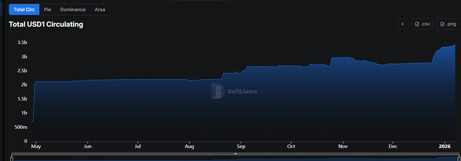Click the download icon in .png button
The height and width of the screenshot is (161, 461).
[x=442, y=24]
